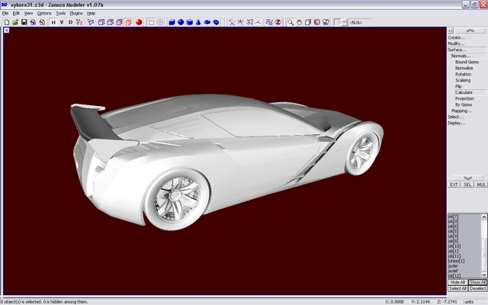Click the blue cylinder primitive icon

point(190,22)
